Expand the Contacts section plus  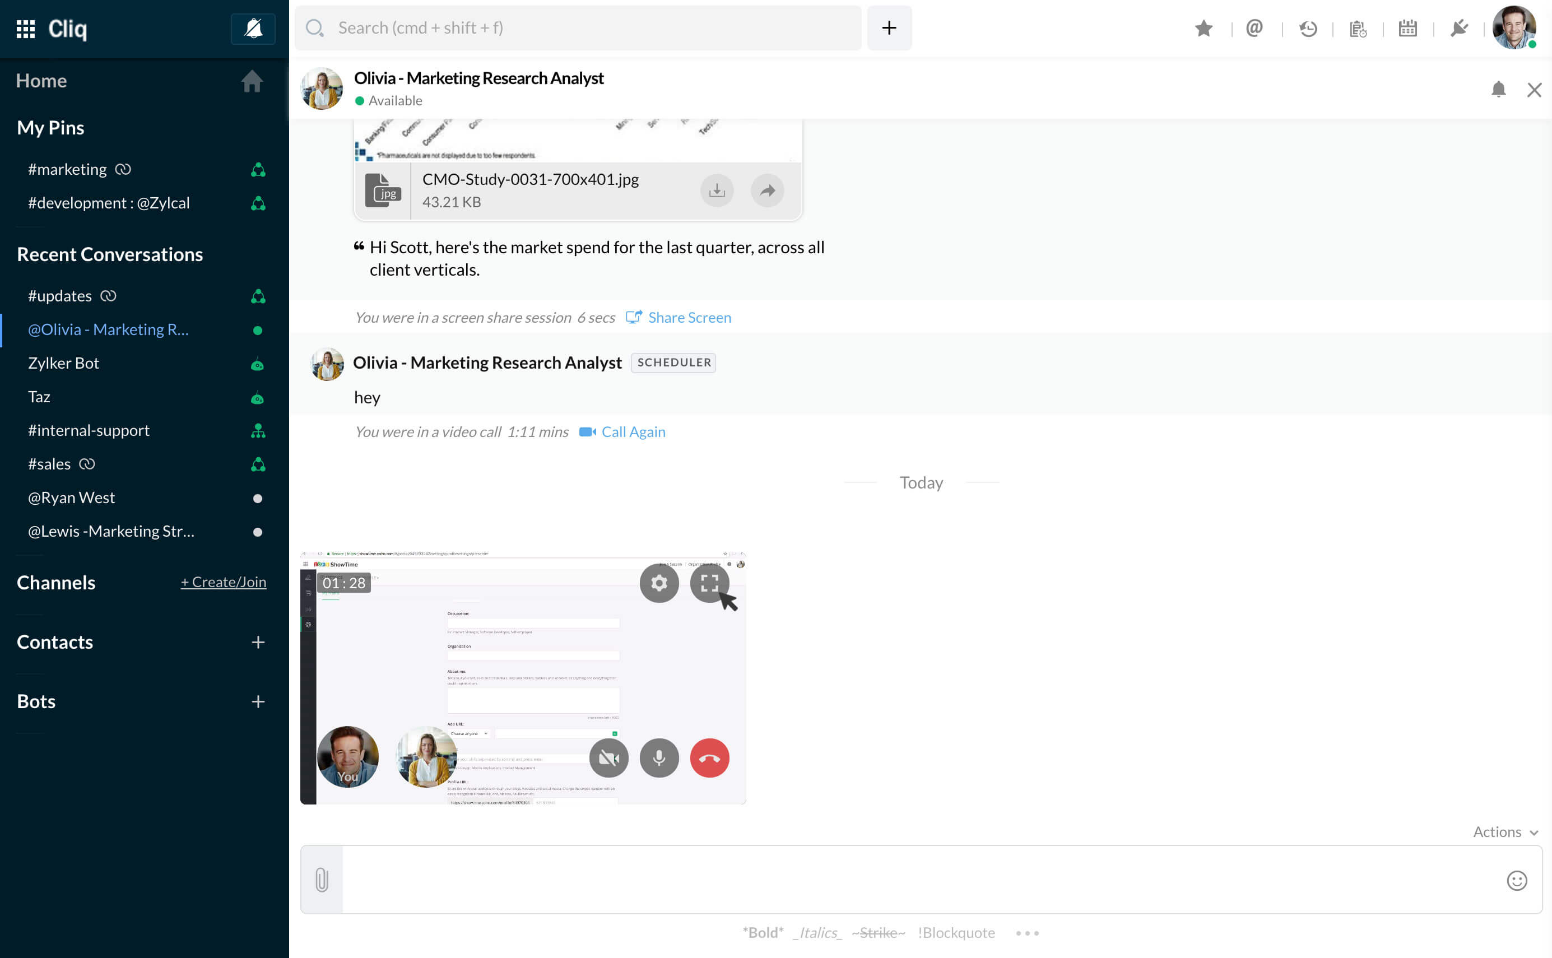(x=258, y=643)
